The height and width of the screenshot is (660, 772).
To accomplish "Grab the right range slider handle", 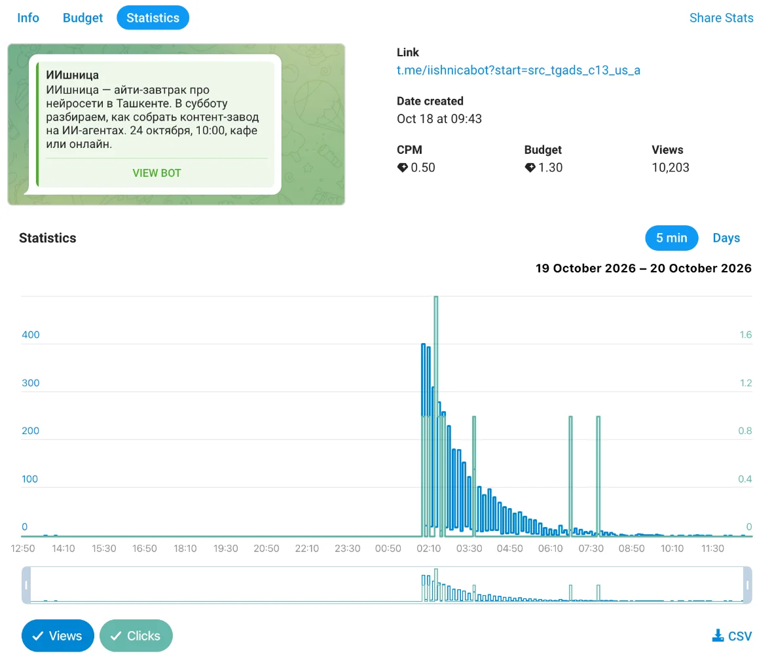I will (747, 585).
